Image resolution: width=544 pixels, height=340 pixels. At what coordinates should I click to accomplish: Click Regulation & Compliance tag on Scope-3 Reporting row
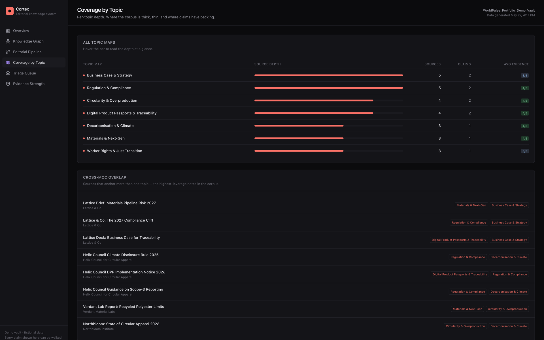click(467, 292)
